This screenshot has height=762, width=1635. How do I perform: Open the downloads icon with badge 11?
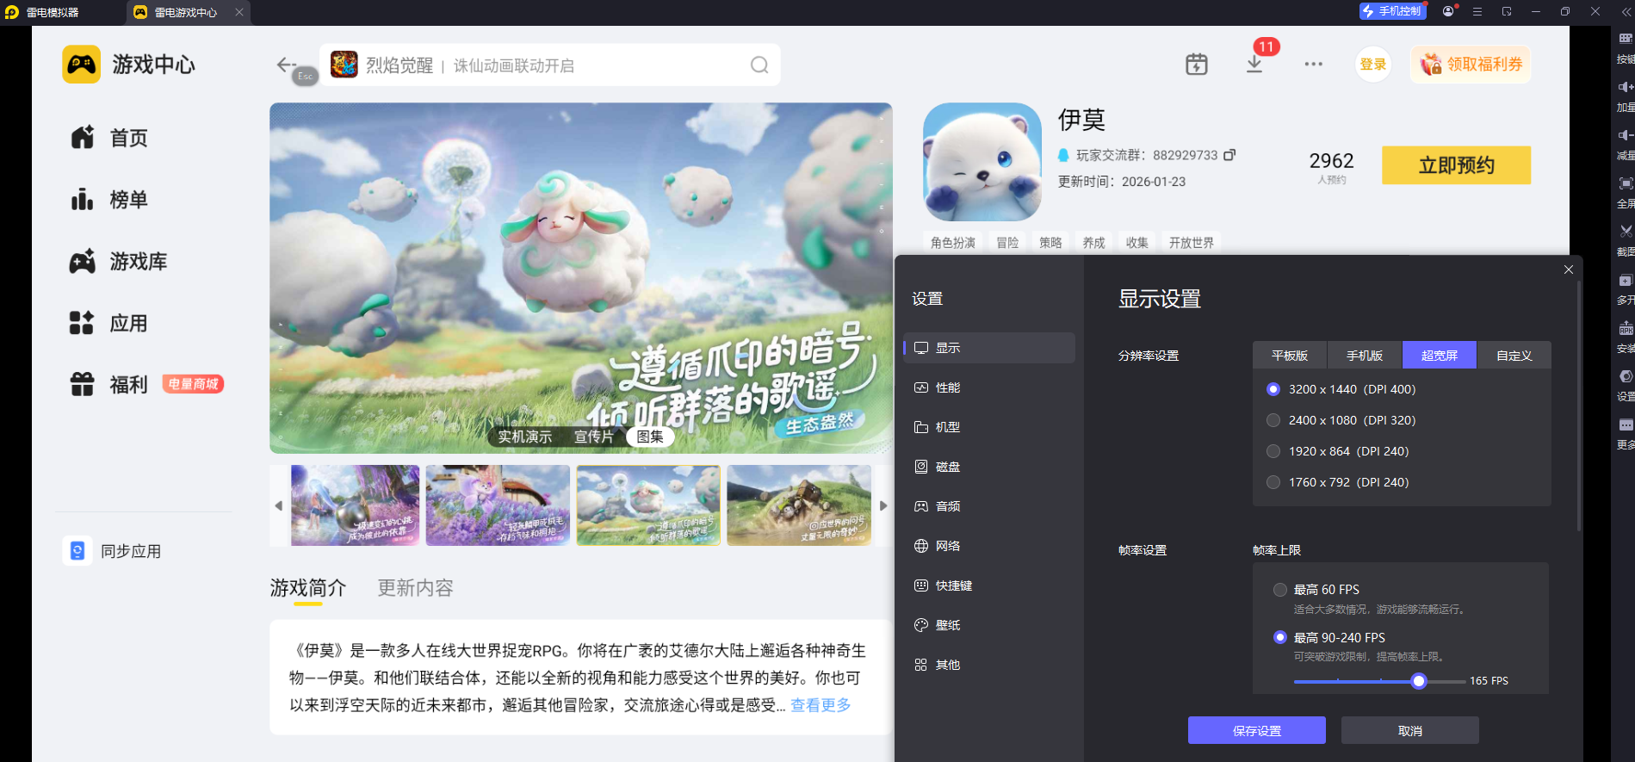pos(1254,65)
